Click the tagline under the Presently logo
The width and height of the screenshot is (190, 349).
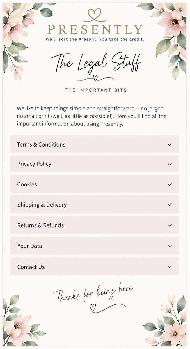pyautogui.click(x=95, y=39)
